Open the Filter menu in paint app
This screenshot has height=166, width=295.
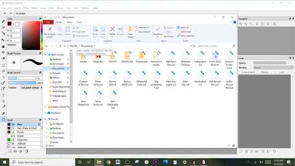(26, 8)
